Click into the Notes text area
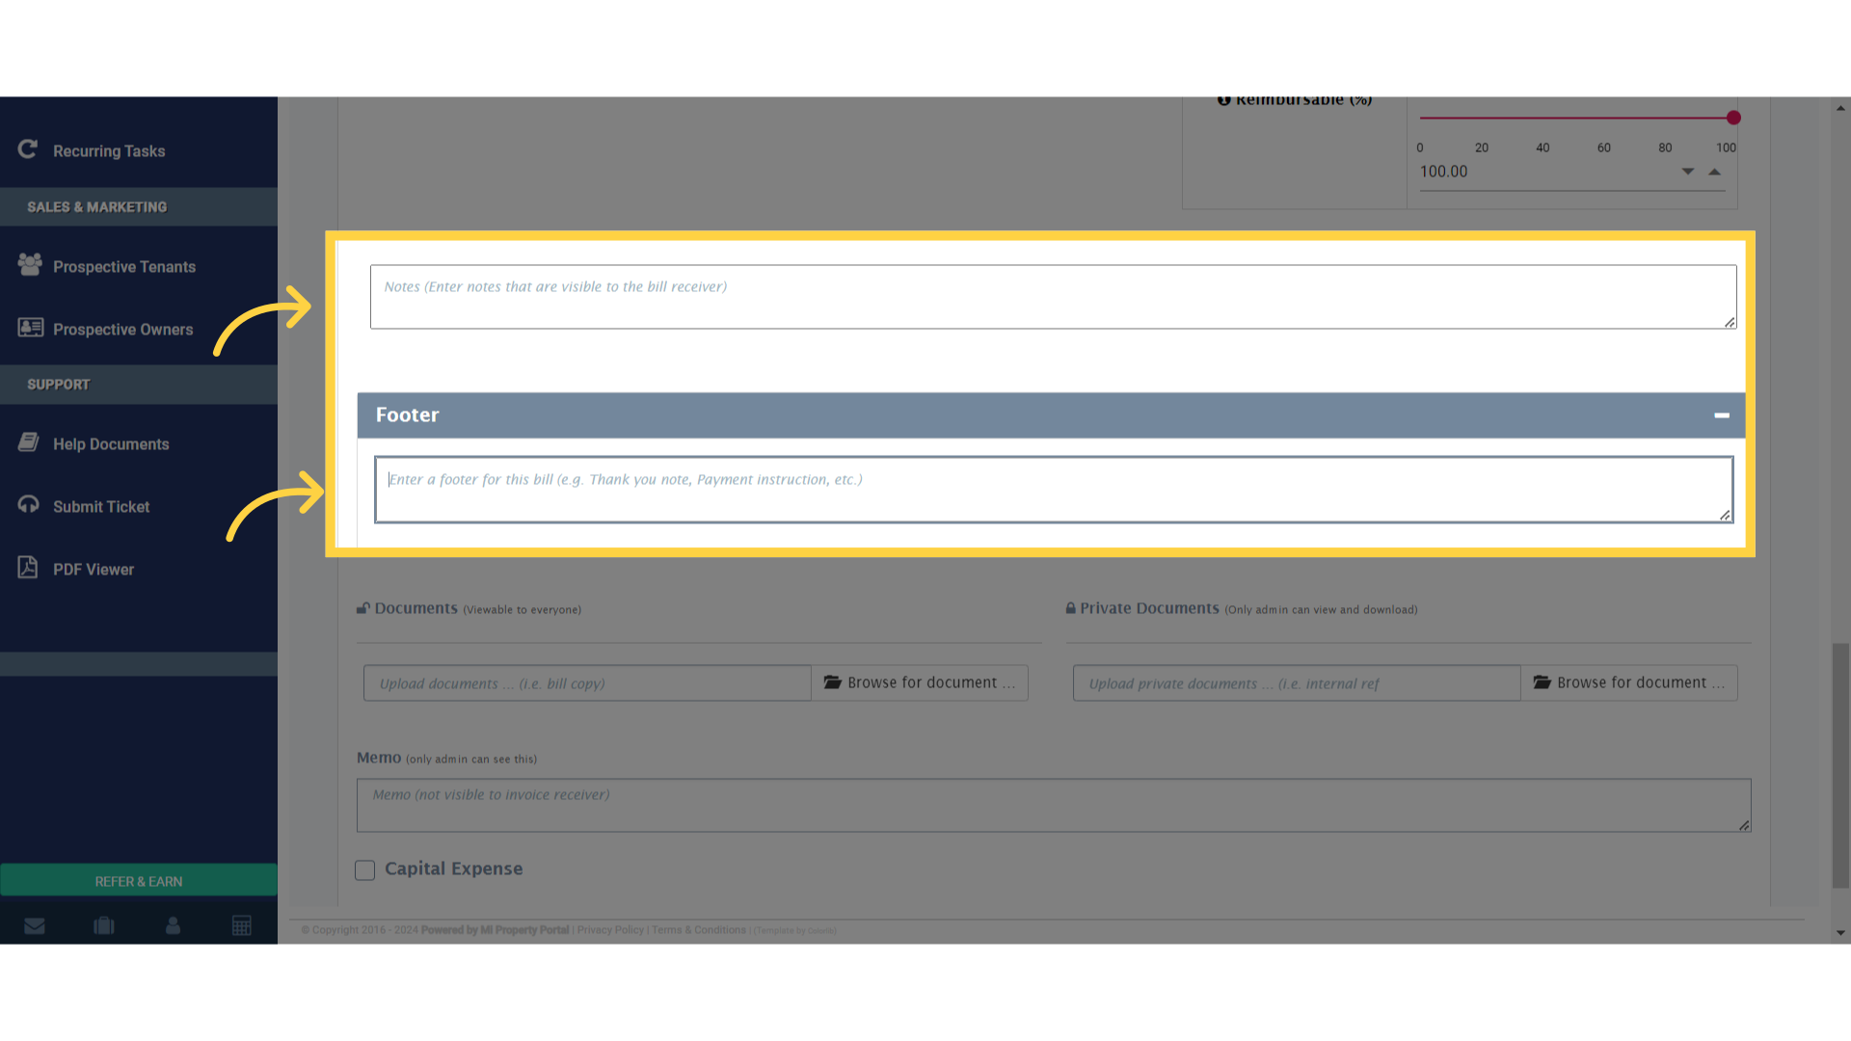Viewport: 1851px width, 1041px height. pyautogui.click(x=1053, y=297)
